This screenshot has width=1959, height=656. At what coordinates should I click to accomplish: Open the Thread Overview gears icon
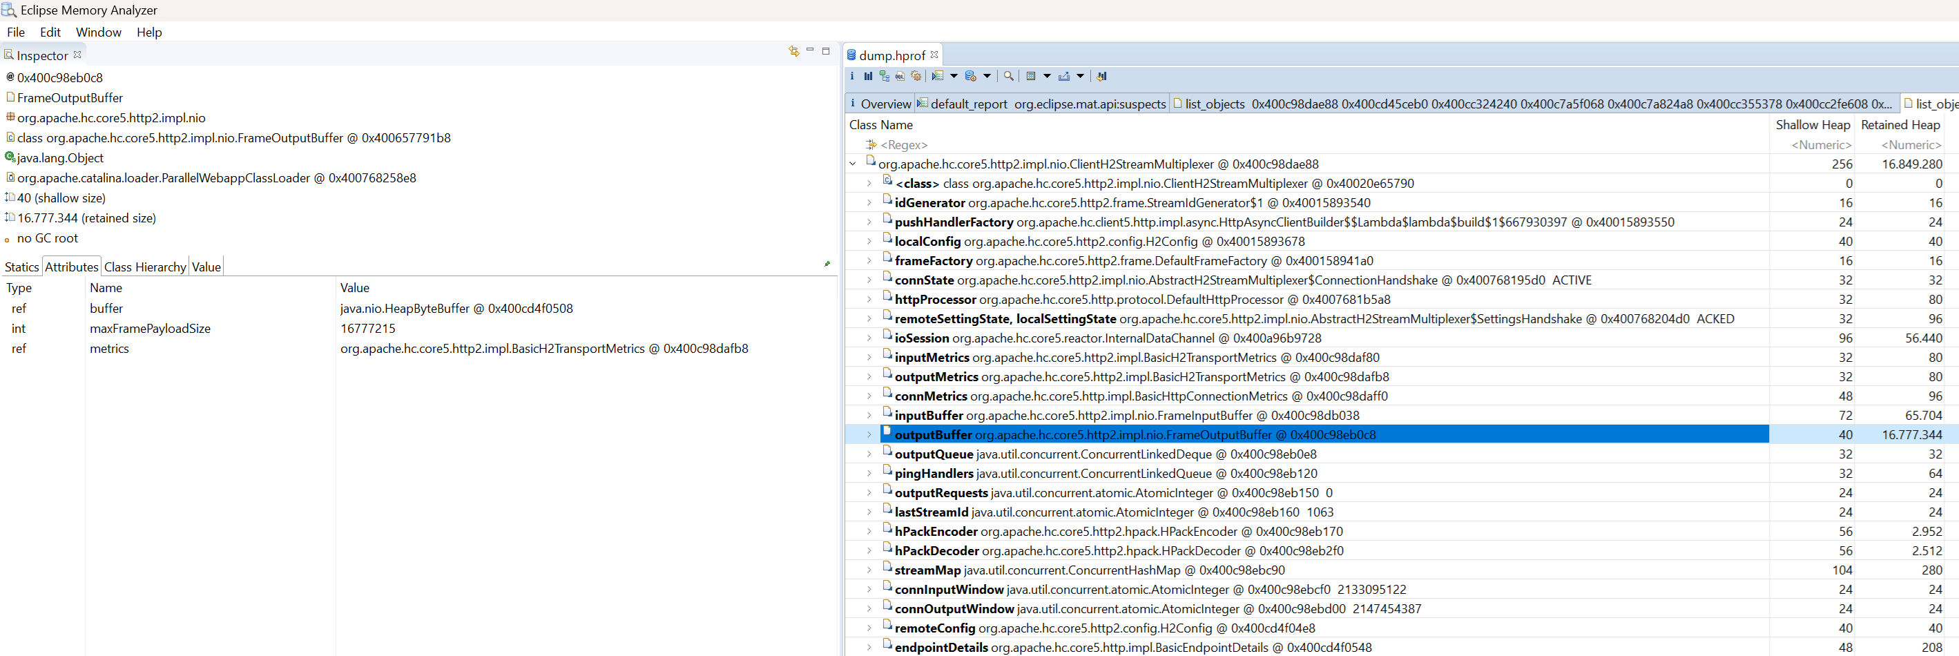click(916, 76)
